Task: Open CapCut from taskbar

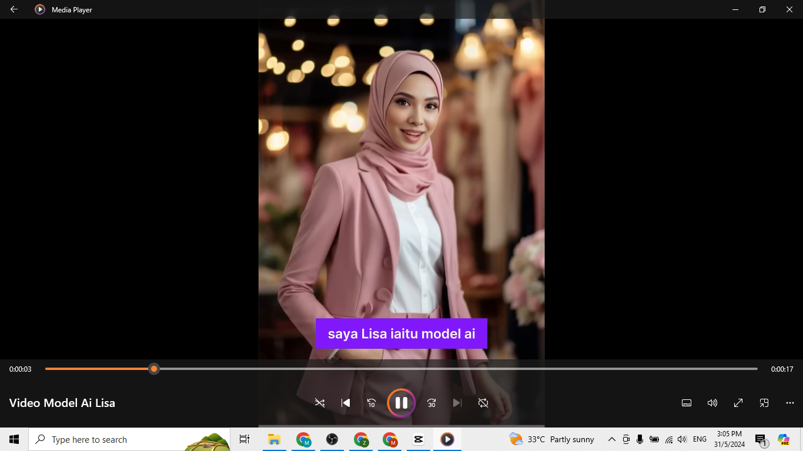Action: coord(419,439)
